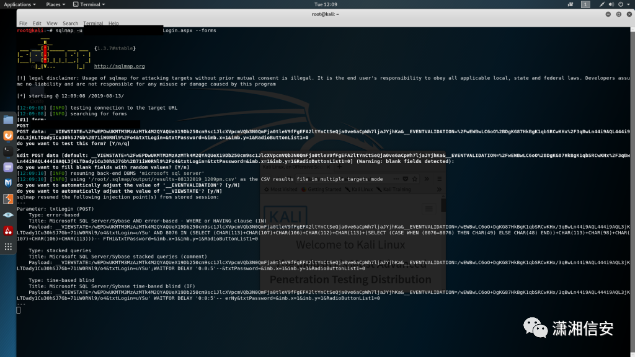Expand the system menu arrow

coord(629,4)
